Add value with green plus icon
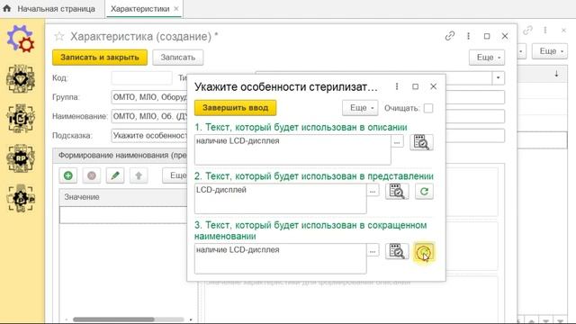 pyautogui.click(x=68, y=175)
